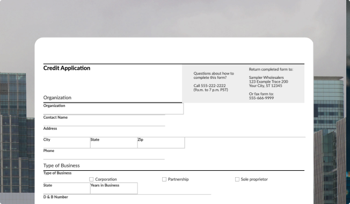Click the Contact Name field
350x204 pixels.
104,121
